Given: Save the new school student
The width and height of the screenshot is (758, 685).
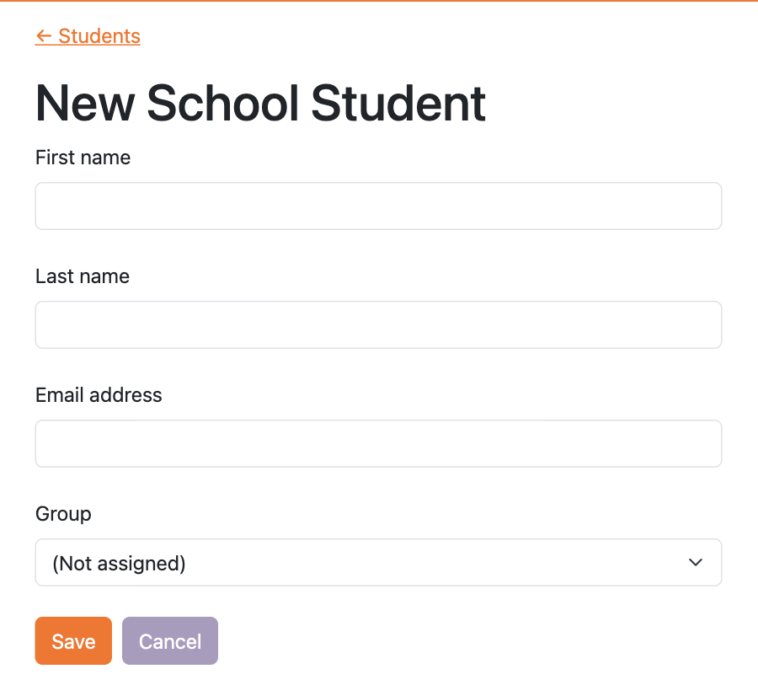Looking at the screenshot, I should point(73,641).
